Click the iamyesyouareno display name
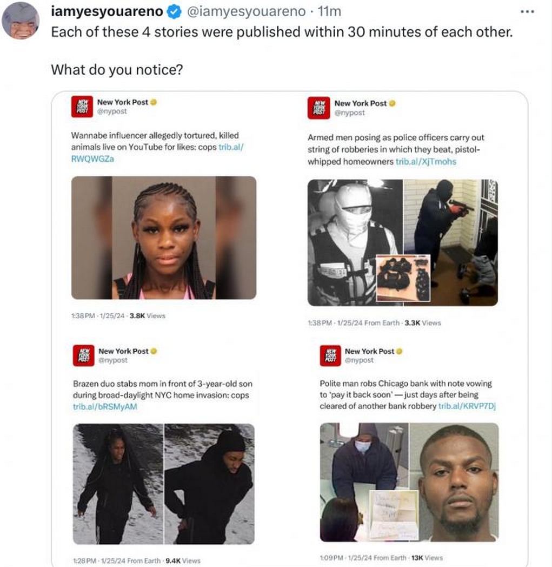Screen dimensions: 552x567 (107, 11)
